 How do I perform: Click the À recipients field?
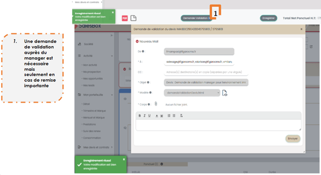(x=199, y=61)
